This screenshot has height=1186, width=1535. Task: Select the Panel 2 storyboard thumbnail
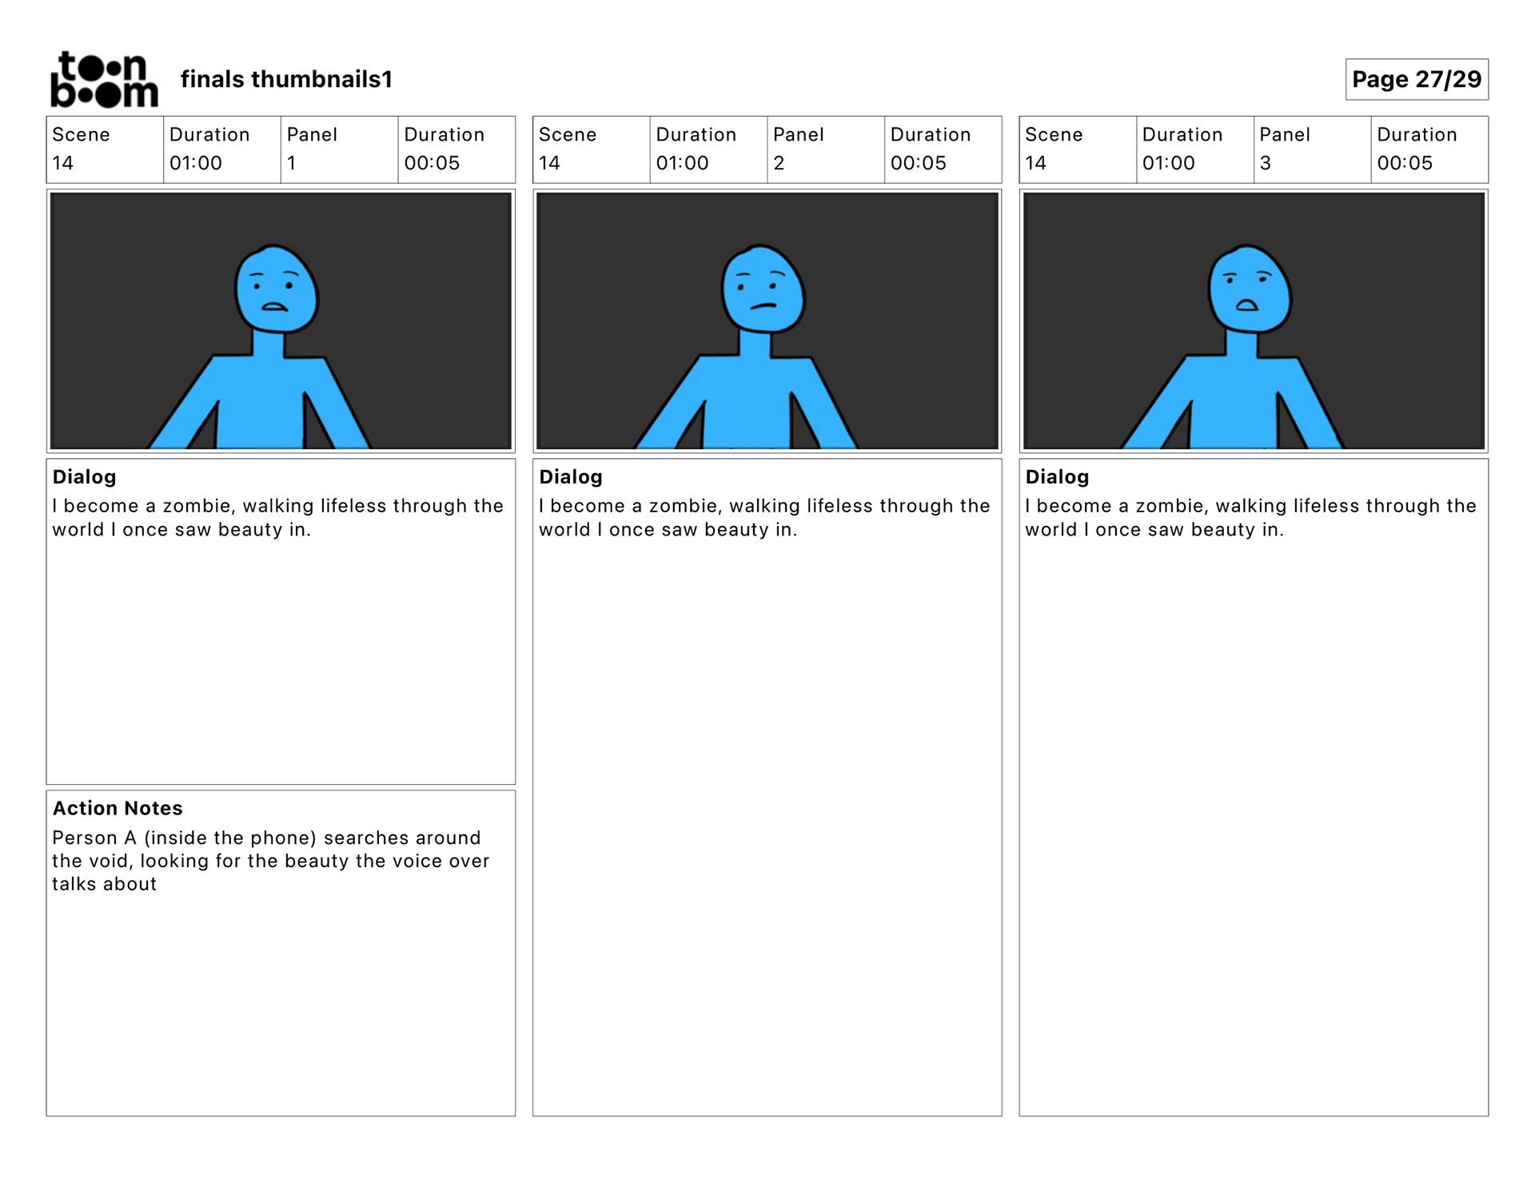coord(767,320)
